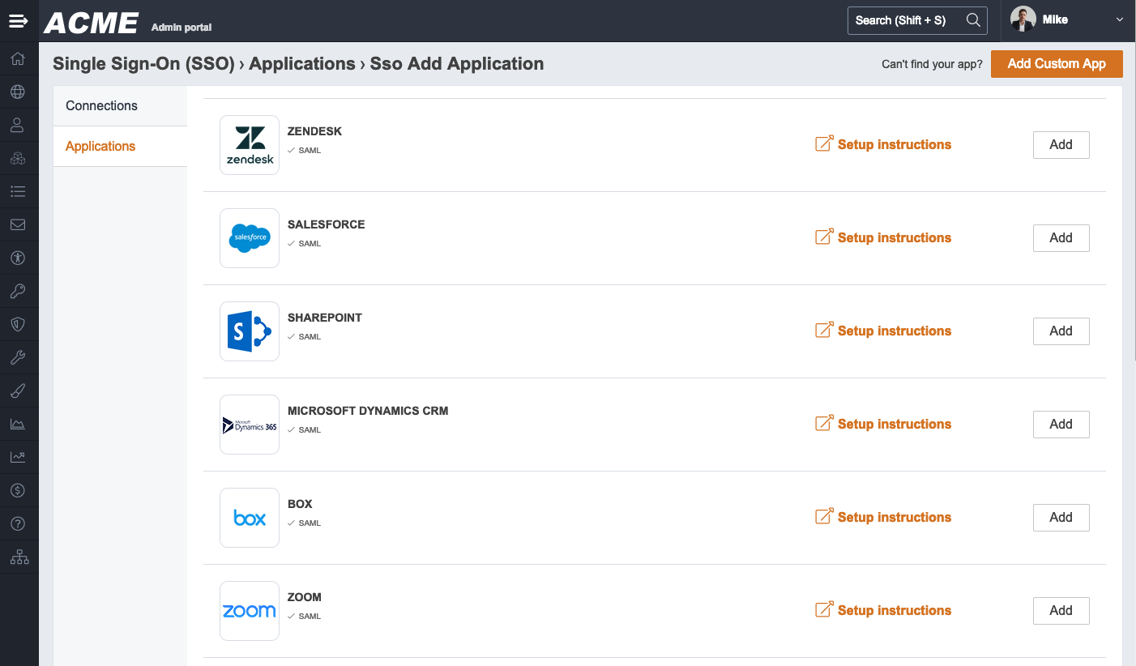Open the Mike user menu dropdown arrow
Screen dimensions: 1136x666
(x=1120, y=20)
